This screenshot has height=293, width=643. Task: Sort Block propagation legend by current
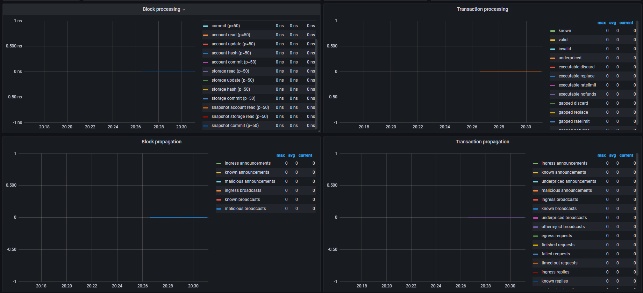coord(305,156)
